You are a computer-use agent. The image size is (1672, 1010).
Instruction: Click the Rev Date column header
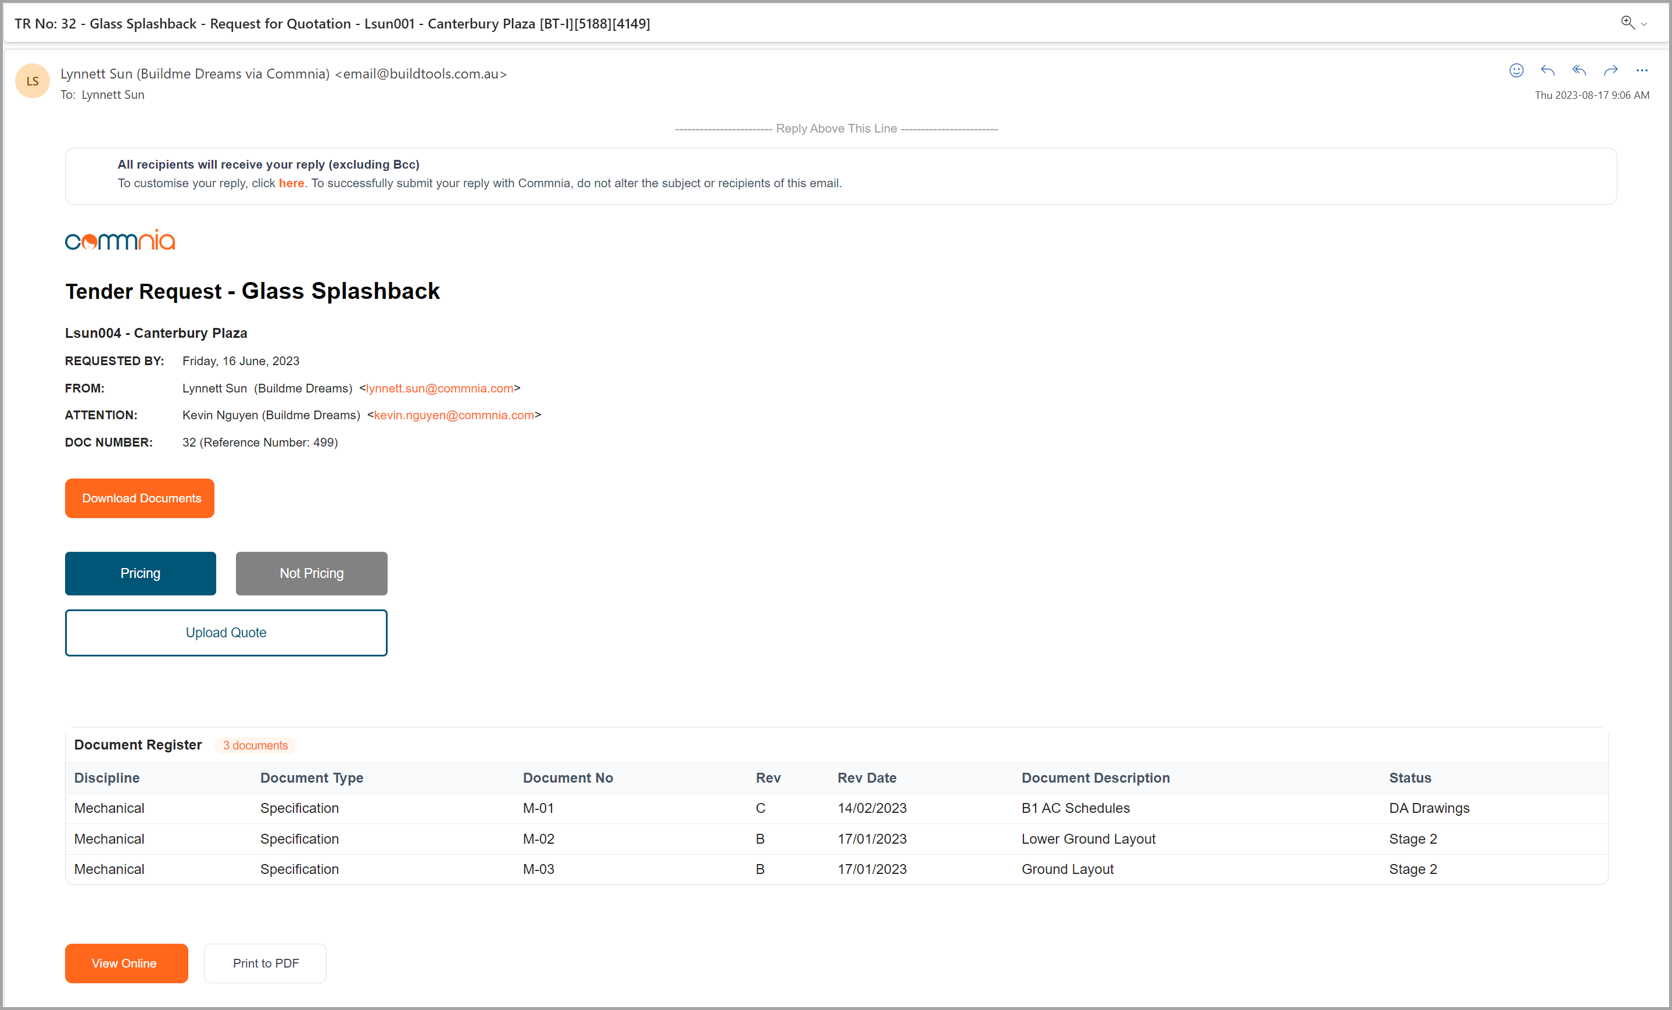click(867, 778)
